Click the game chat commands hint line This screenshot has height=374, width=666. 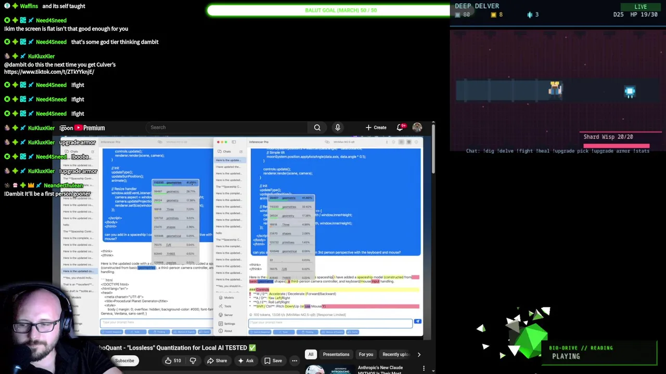click(557, 151)
